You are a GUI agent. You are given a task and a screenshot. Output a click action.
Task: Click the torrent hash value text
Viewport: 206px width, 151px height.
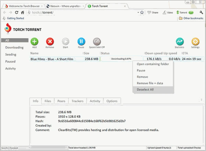point(92,121)
